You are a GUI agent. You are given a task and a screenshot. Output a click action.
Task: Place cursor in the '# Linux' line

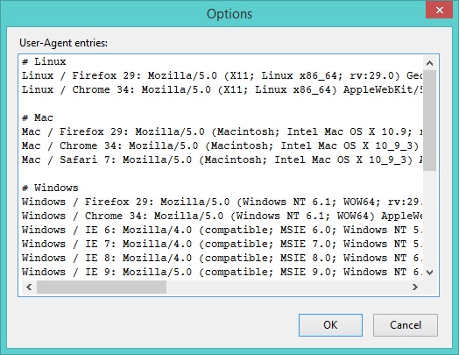tap(44, 62)
